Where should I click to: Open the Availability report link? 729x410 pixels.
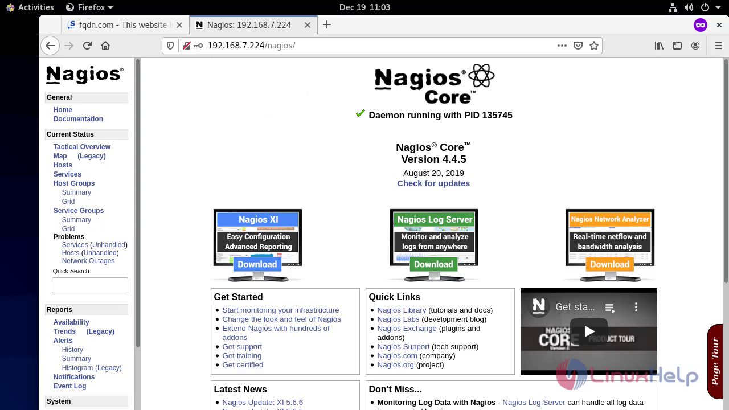pyautogui.click(x=71, y=322)
